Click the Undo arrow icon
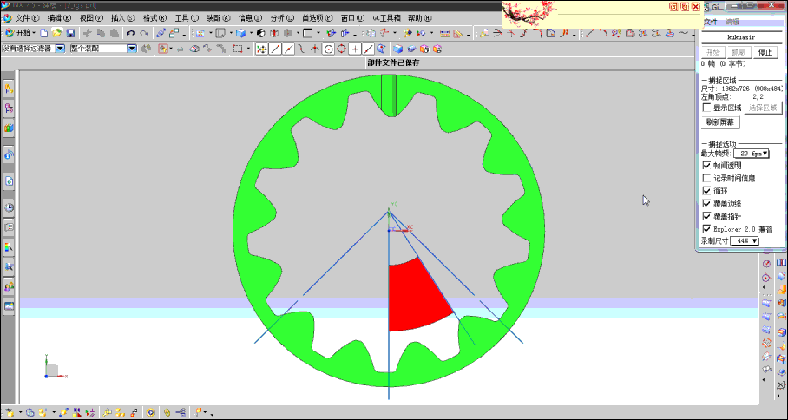The width and height of the screenshot is (788, 420). (x=130, y=33)
